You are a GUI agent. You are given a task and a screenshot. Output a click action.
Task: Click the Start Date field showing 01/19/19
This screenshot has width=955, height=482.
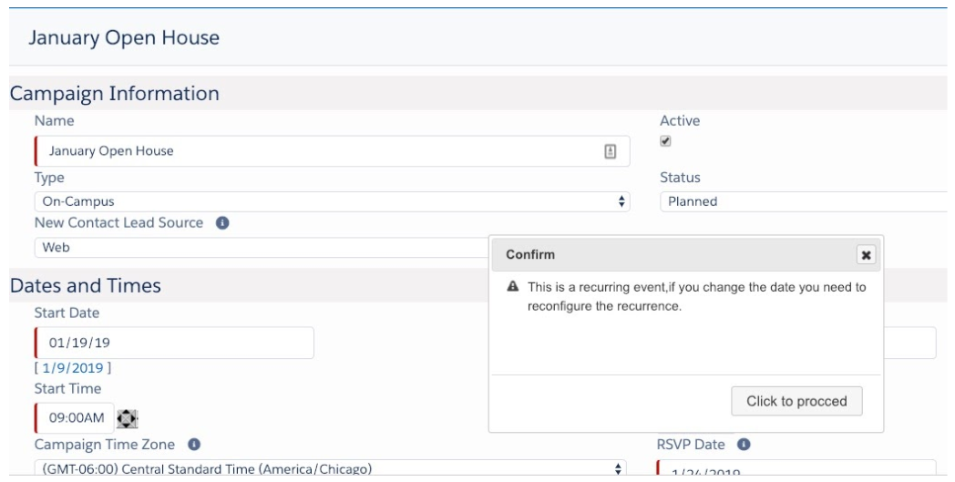pos(175,343)
